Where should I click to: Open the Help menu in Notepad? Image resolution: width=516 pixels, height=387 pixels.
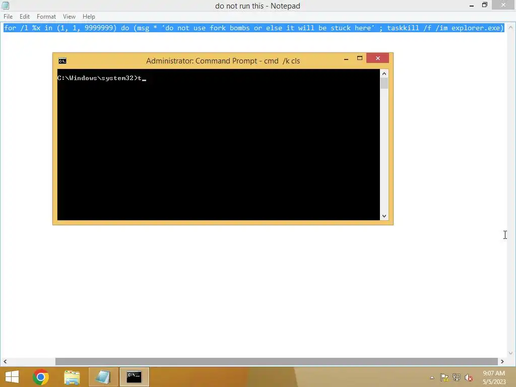tap(89, 17)
